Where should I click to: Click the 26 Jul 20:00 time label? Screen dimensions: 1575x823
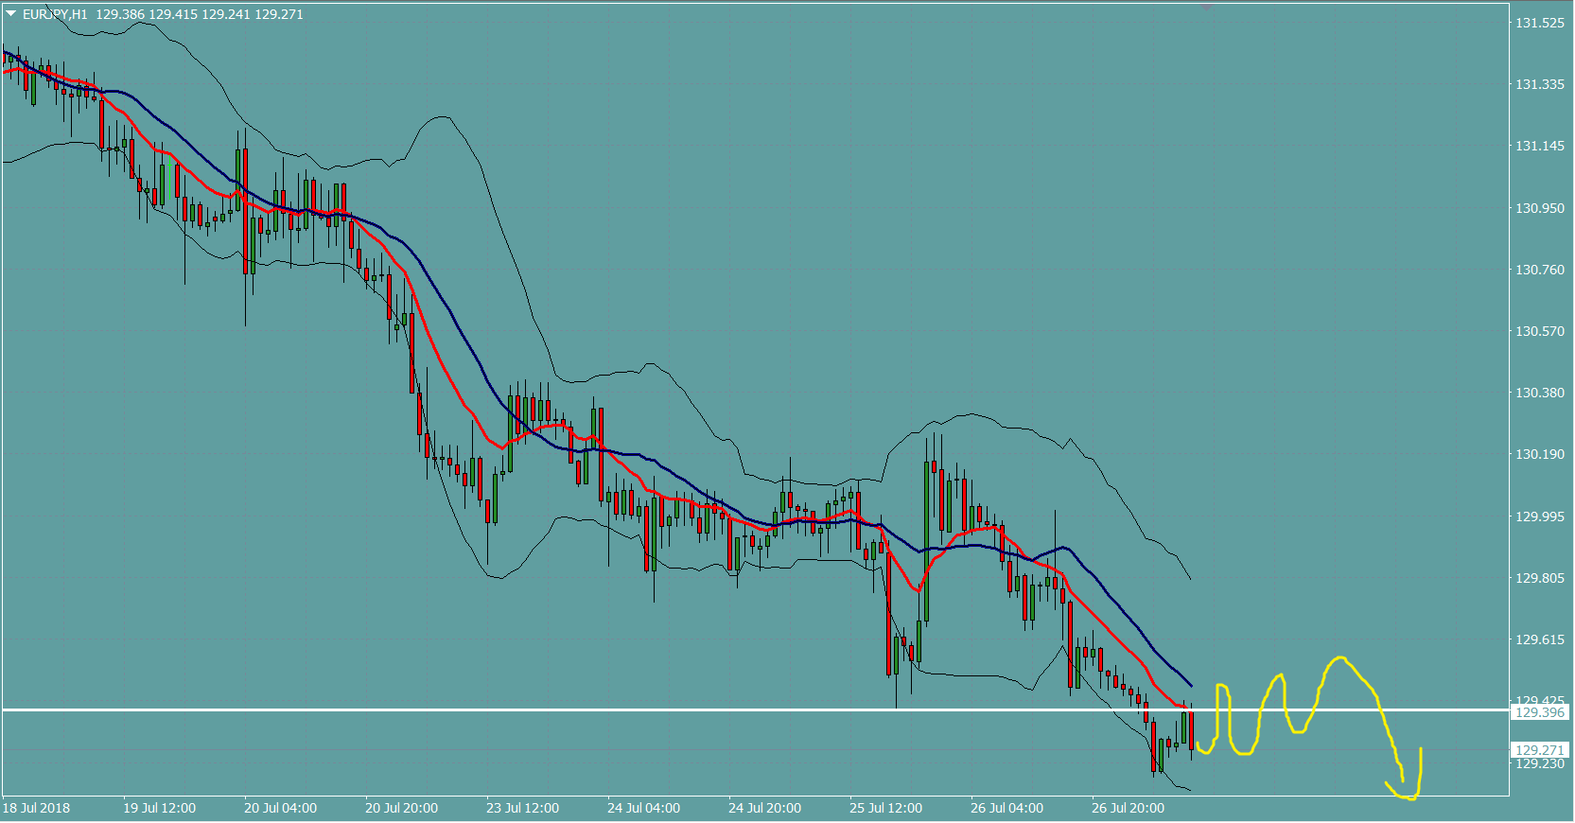click(1128, 808)
